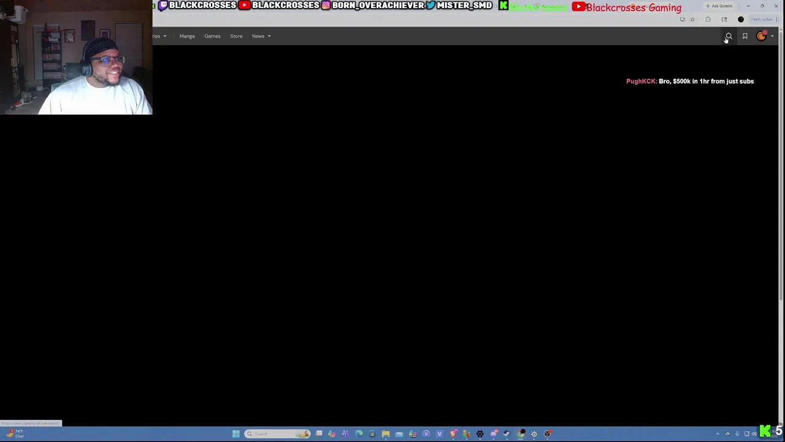This screenshot has width=785, height=442.
Task: Open Steam from the taskbar
Action: point(507,434)
